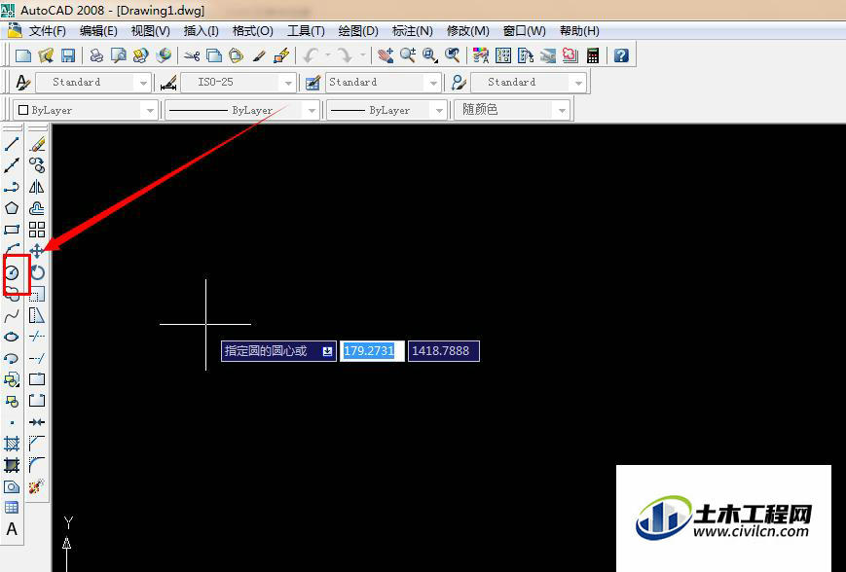Click the Multileader Style manager icon
This screenshot has height=572, width=846.
[459, 83]
